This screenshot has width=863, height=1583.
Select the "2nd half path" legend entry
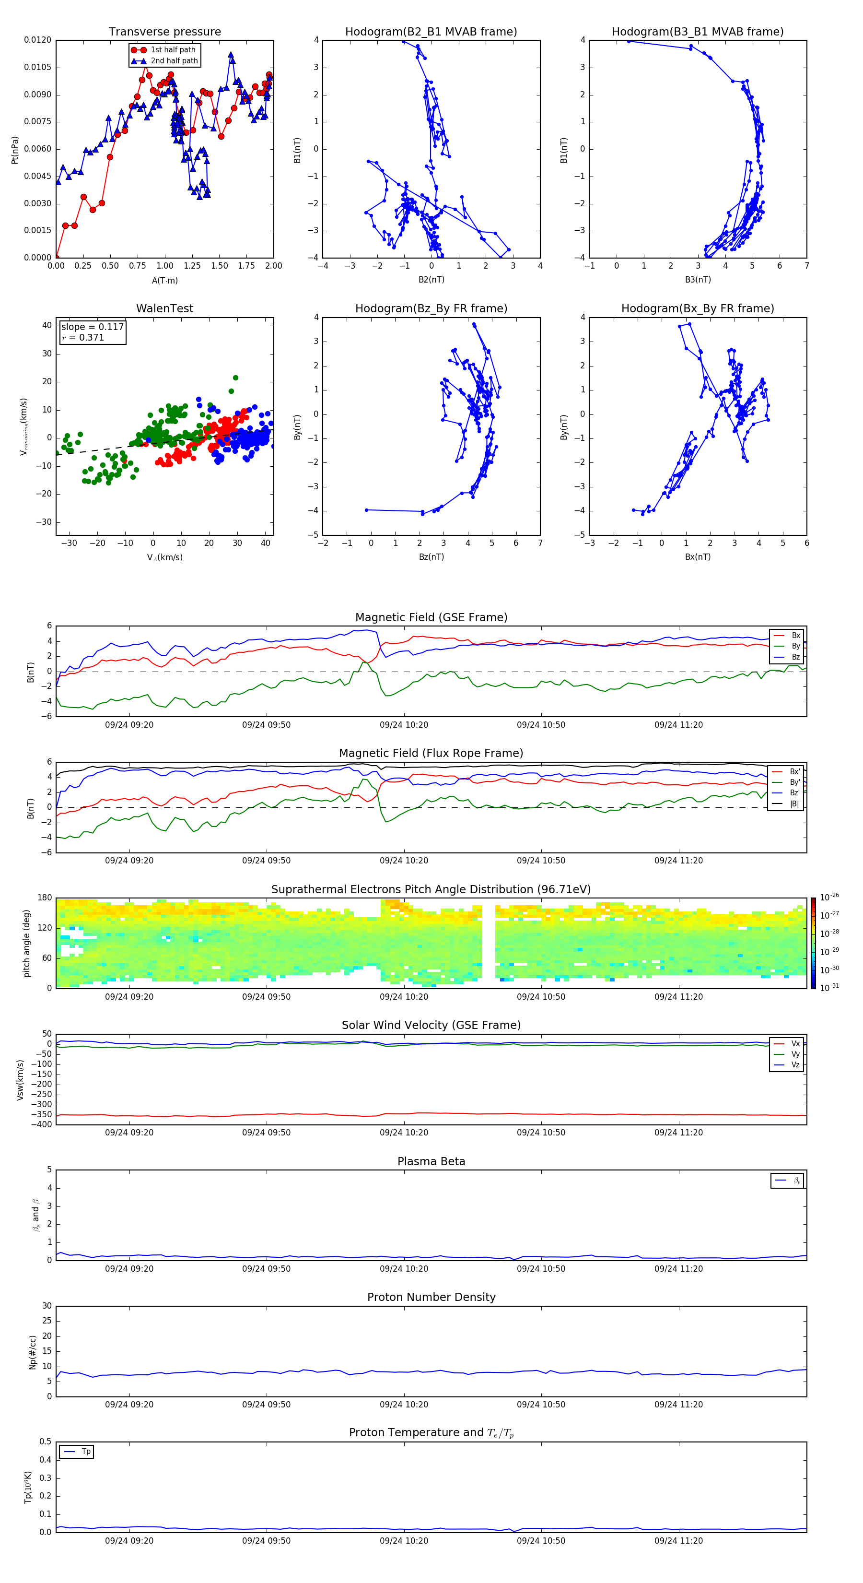pos(164,61)
